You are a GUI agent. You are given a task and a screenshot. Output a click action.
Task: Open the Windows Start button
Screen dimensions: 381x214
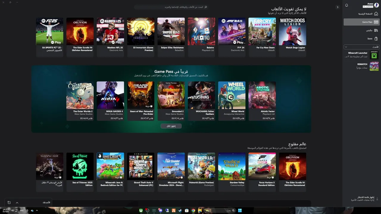pos(240,210)
